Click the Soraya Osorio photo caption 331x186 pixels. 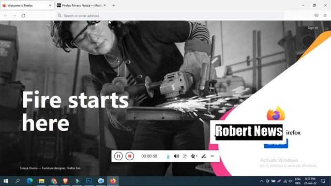[x=50, y=168]
